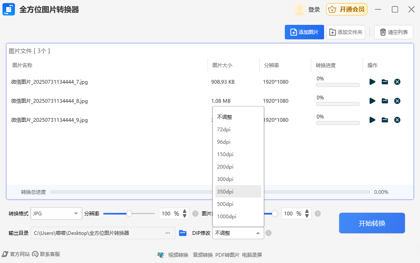Open output folder for the _8.jpg file
This screenshot has width=420, height=263.
click(384, 101)
